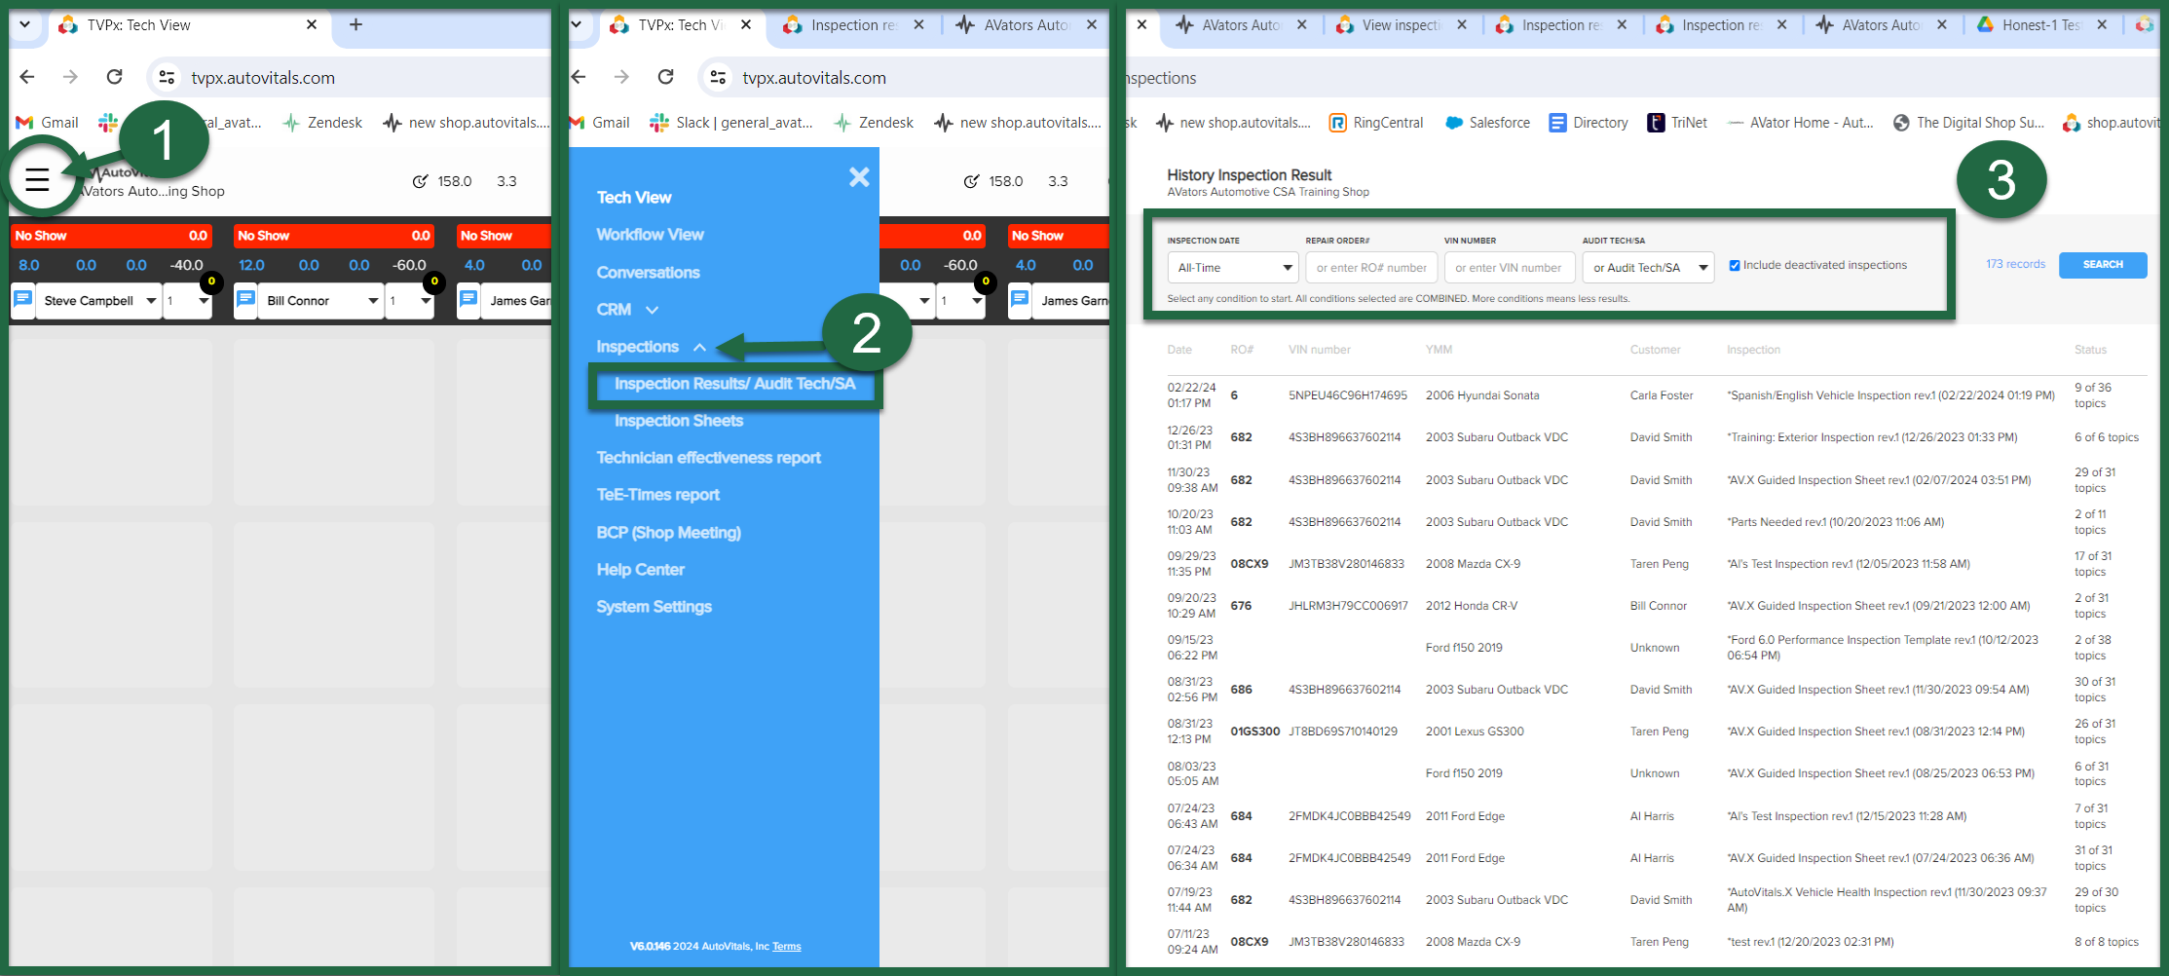This screenshot has width=2169, height=976.
Task: Open the Salesforce bookmark
Action: coord(1487,123)
